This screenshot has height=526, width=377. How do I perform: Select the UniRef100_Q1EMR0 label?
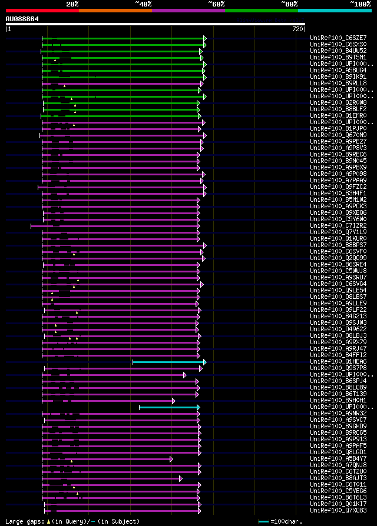coord(338,116)
